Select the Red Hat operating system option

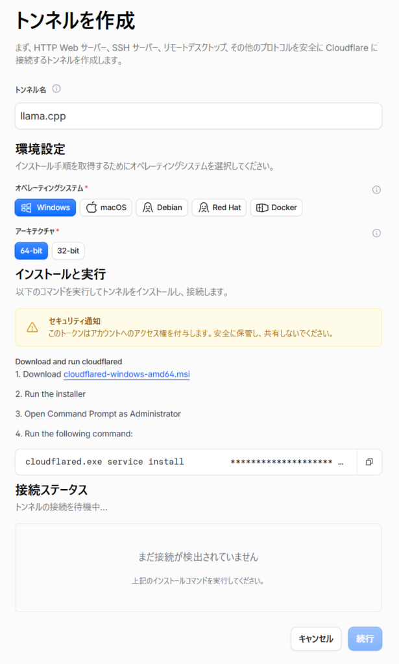click(x=219, y=207)
